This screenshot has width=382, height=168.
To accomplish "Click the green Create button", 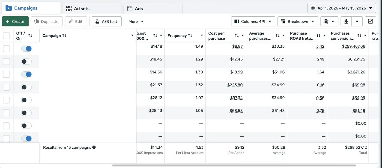I will coord(15,22).
